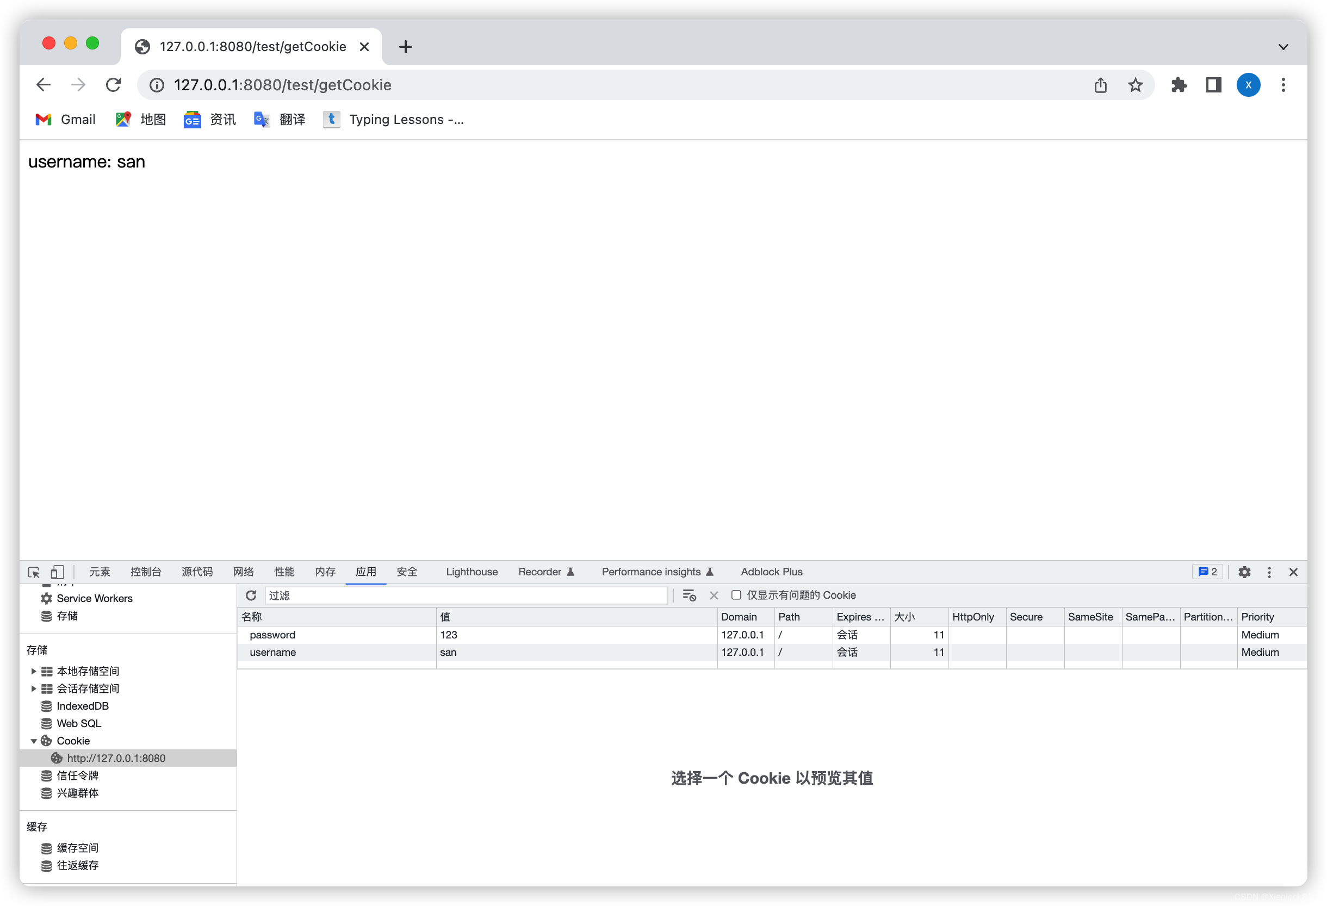
Task: Clear all cookies icon
Action: pyautogui.click(x=689, y=595)
